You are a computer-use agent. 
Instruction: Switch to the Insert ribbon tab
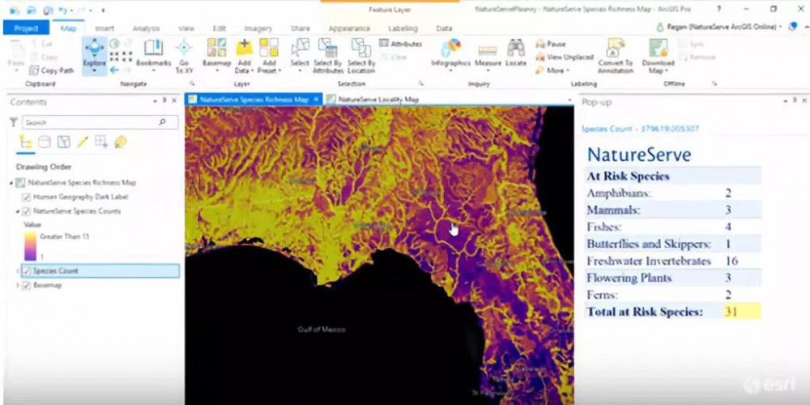[104, 28]
